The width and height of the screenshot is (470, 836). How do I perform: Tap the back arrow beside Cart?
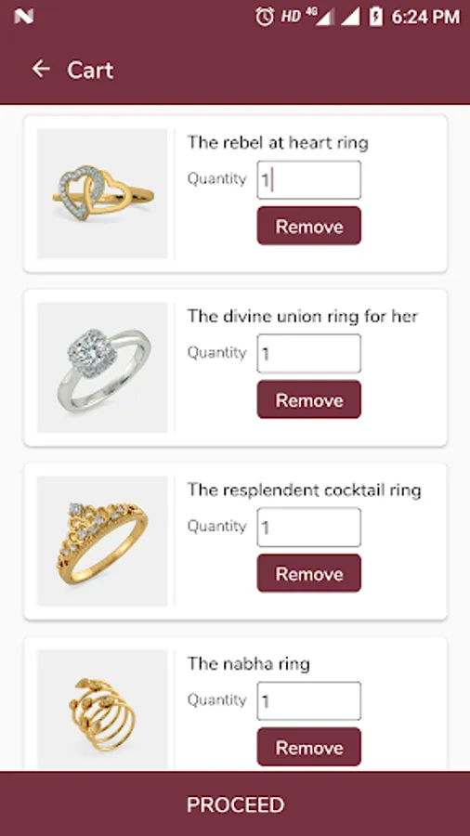point(41,69)
